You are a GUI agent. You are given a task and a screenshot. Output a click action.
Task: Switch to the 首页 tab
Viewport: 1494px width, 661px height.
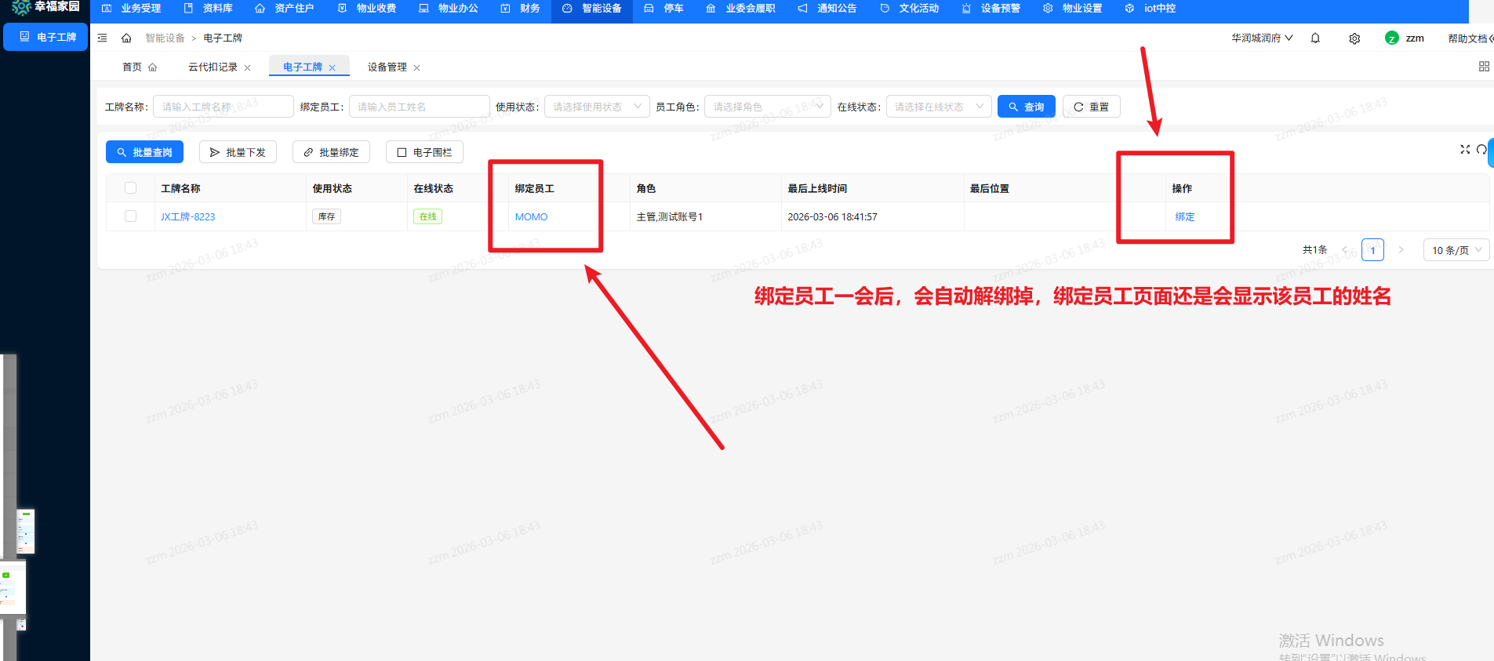pyautogui.click(x=139, y=67)
